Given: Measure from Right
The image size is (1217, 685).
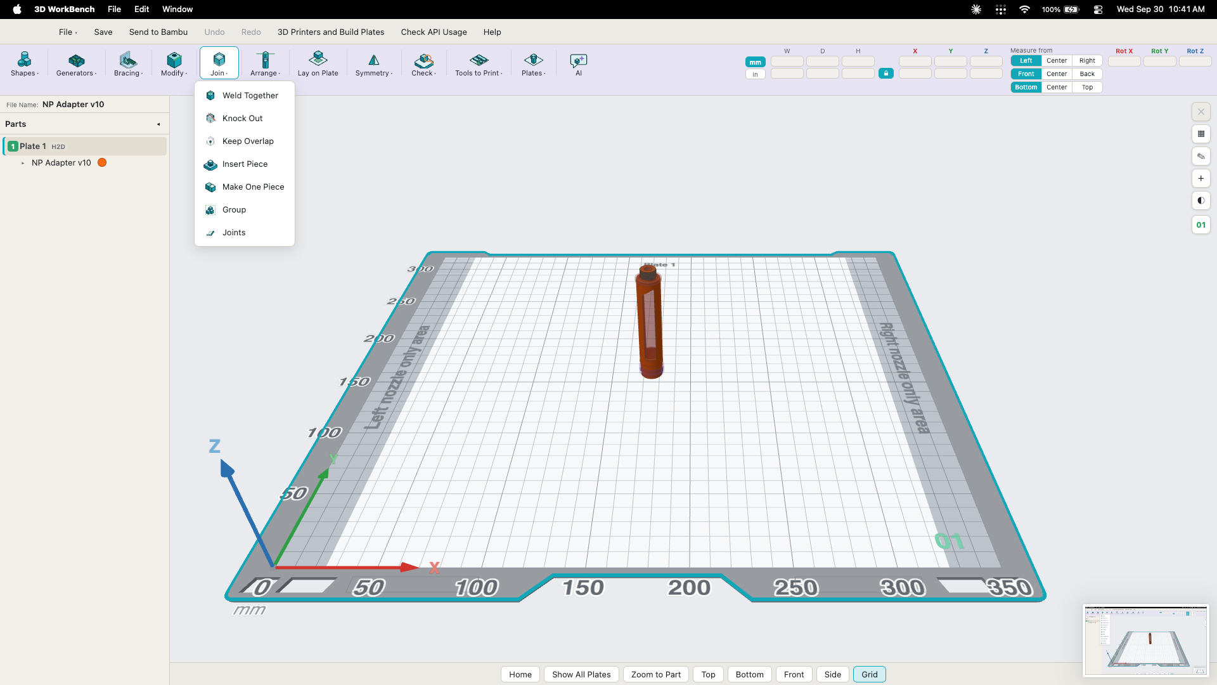Looking at the screenshot, I should pyautogui.click(x=1087, y=61).
